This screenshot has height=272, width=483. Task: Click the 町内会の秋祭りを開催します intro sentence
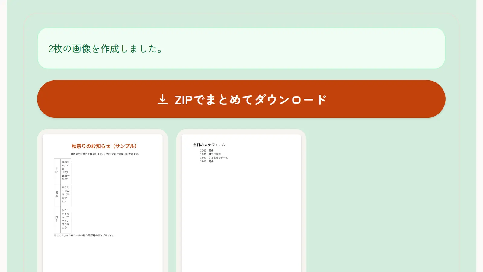[105, 154]
